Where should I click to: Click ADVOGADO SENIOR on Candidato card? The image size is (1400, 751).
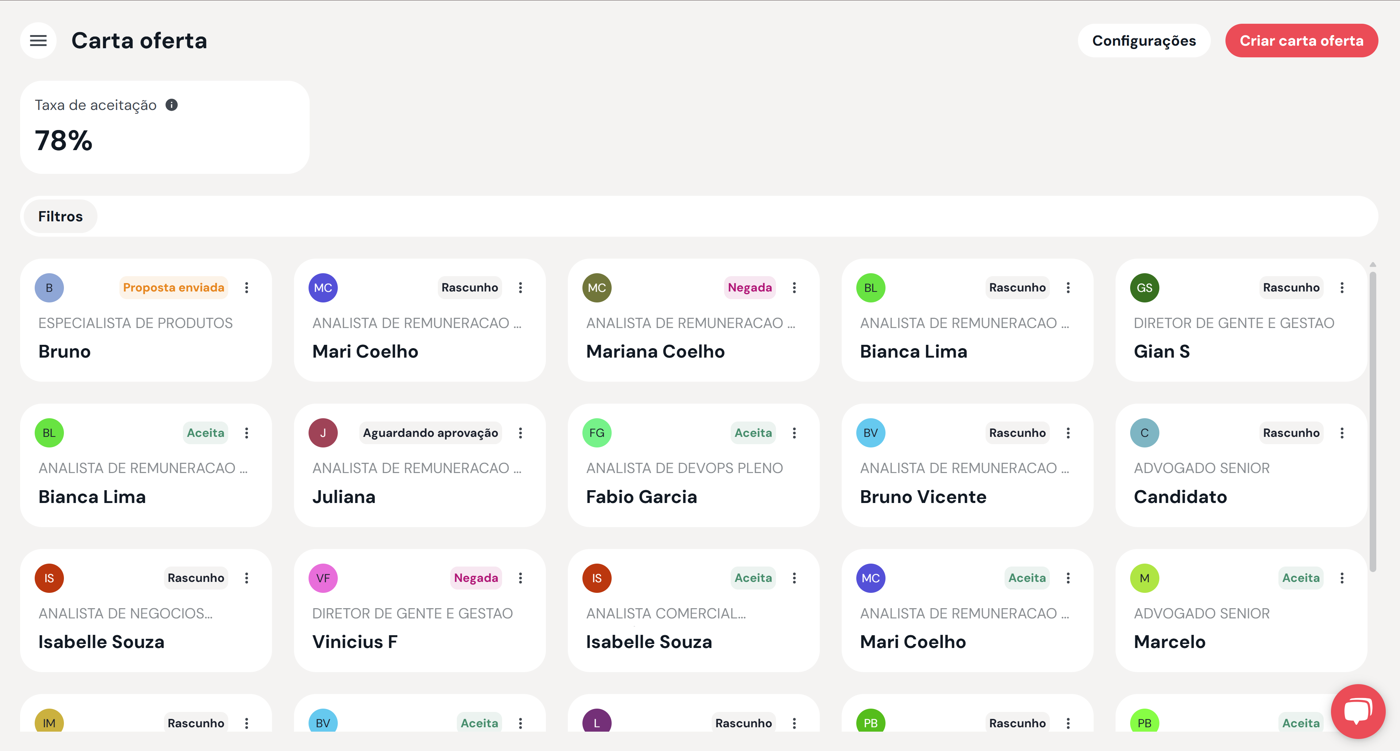1202,468
